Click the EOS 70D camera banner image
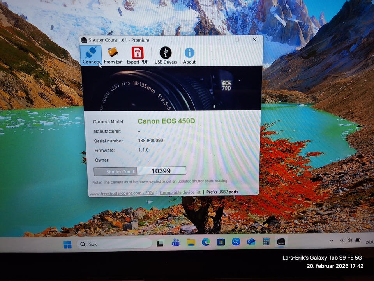This screenshot has width=374, height=281. (171, 89)
